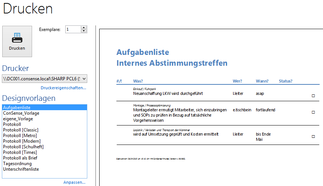The image size is (323, 186).
Task: Choose Protokoll [Times] template
Action: tap(20, 152)
